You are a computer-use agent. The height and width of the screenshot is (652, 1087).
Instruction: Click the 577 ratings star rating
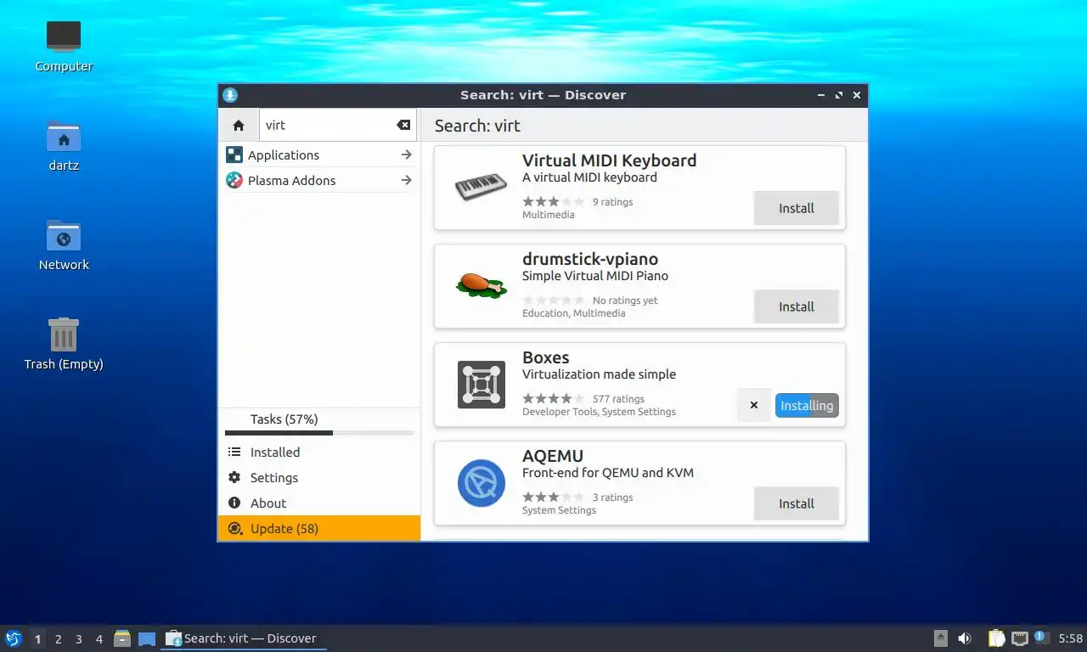click(553, 399)
